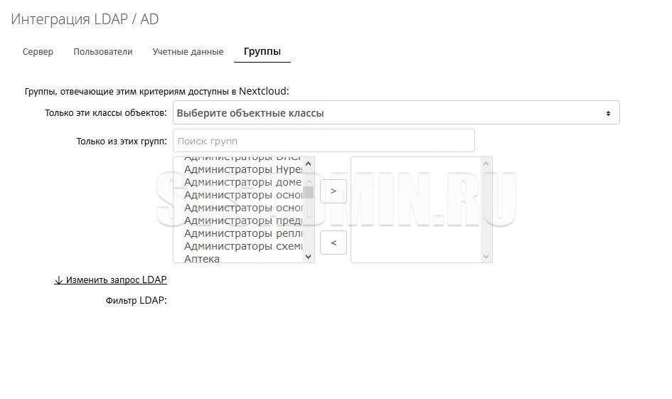The height and width of the screenshot is (399, 672).
Task: Click scroll-down arrow in selected groups list
Action: tap(486, 256)
